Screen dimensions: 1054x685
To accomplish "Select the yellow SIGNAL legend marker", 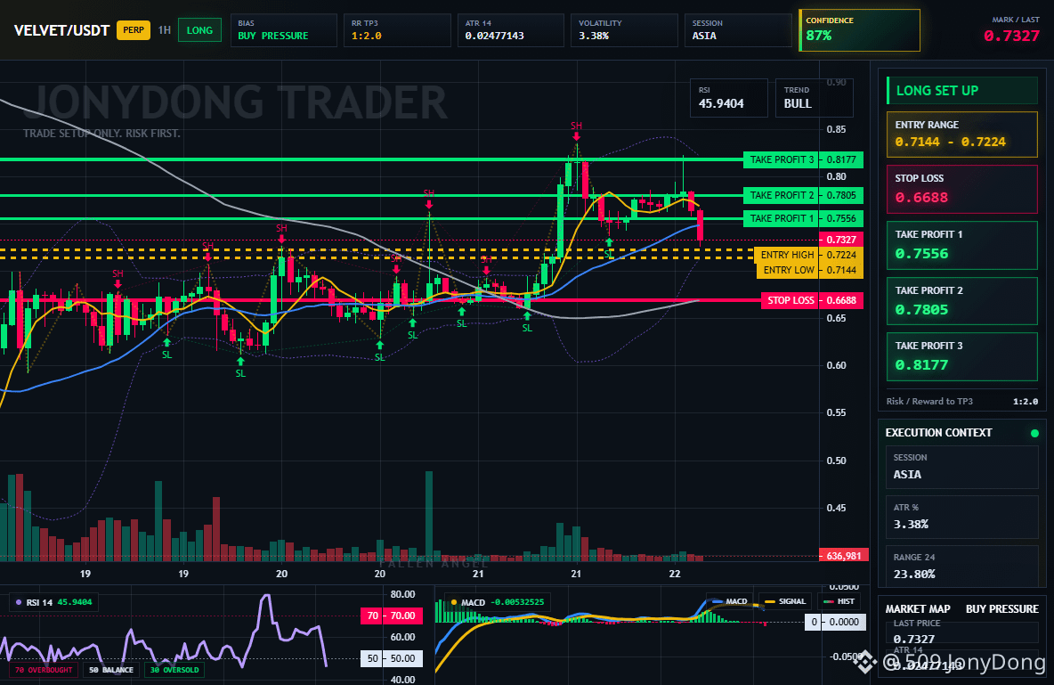I will click(770, 601).
